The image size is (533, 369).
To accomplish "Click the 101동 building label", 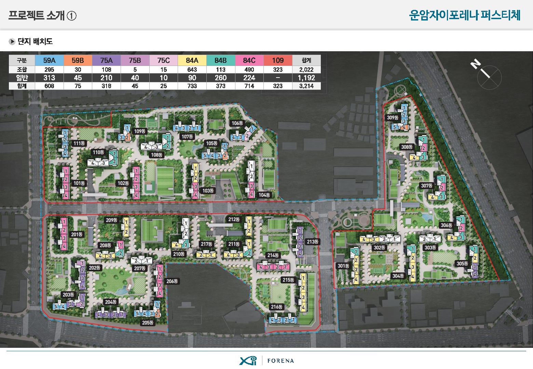I will (x=79, y=183).
